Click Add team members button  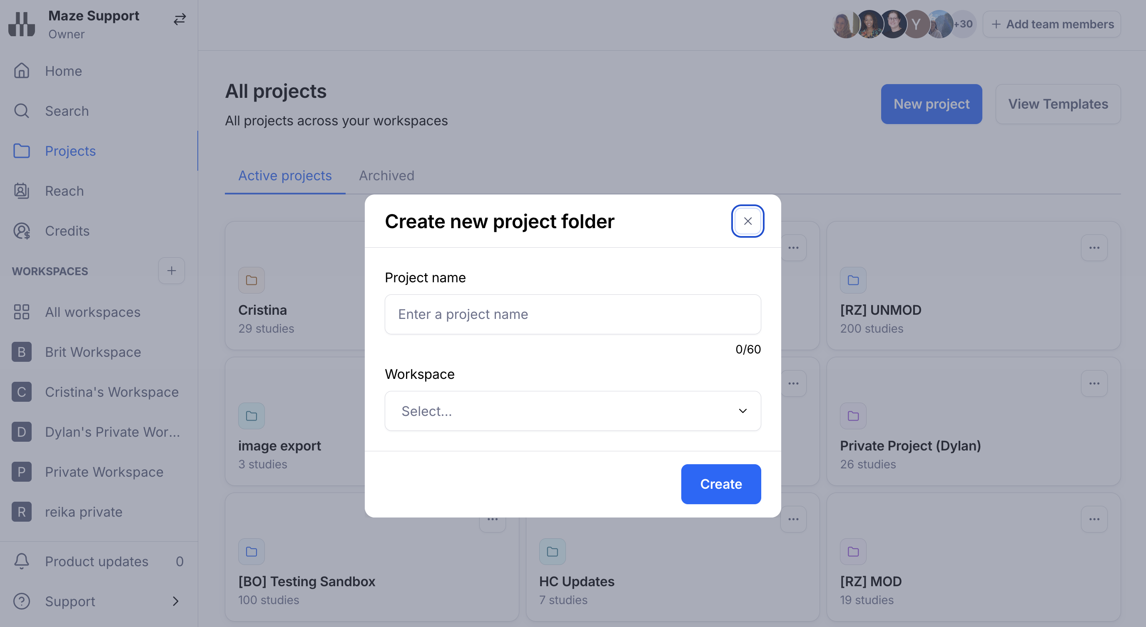[1052, 24]
